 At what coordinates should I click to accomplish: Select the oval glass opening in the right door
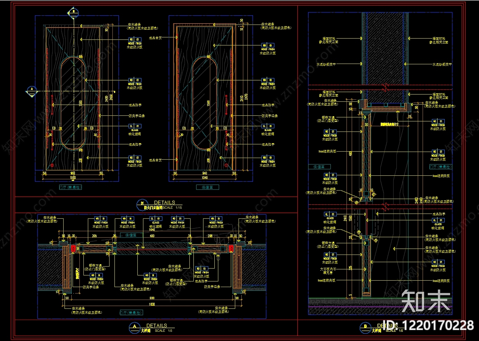tap(205, 103)
